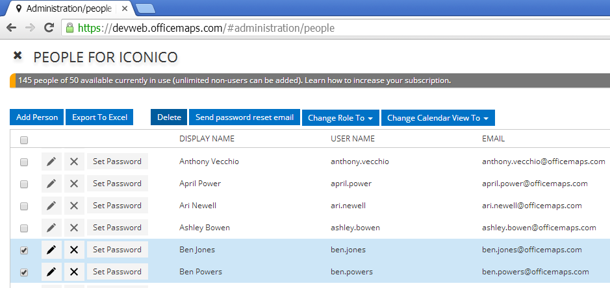The height and width of the screenshot is (288, 610).
Task: Click display name Ashley Bowen
Action: (x=205, y=228)
